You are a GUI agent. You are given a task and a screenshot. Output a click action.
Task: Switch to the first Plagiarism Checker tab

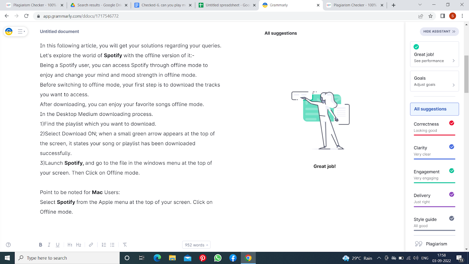click(35, 5)
